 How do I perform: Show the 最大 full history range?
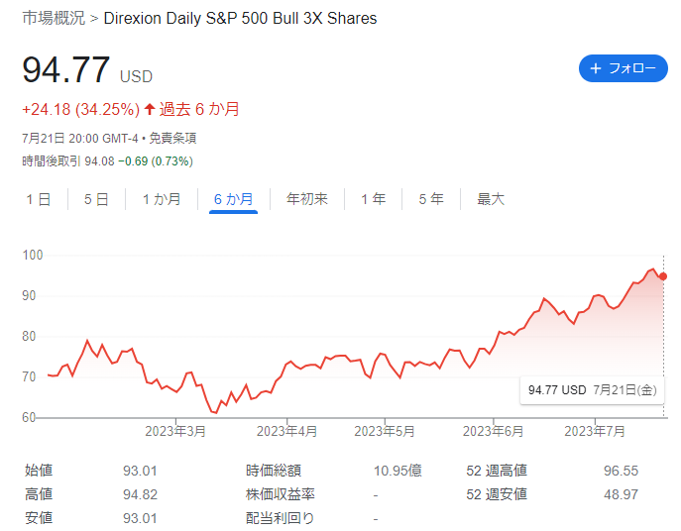point(491,199)
